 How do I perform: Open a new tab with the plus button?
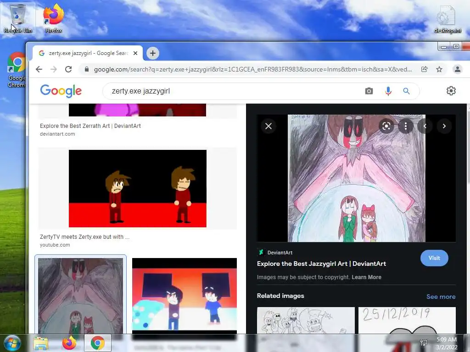click(153, 53)
